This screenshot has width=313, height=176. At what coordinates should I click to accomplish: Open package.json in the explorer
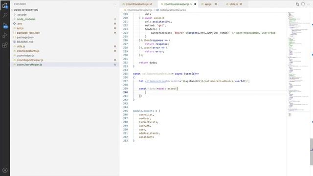pyautogui.click(x=25, y=37)
